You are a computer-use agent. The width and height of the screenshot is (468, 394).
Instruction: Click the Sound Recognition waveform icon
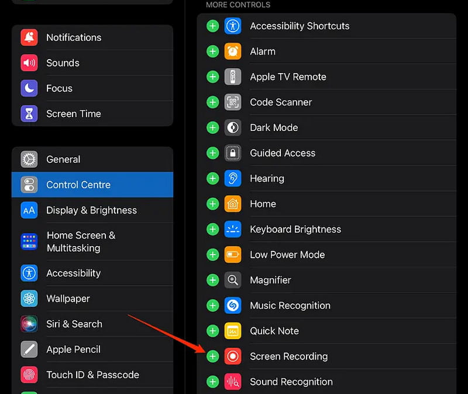[233, 382]
